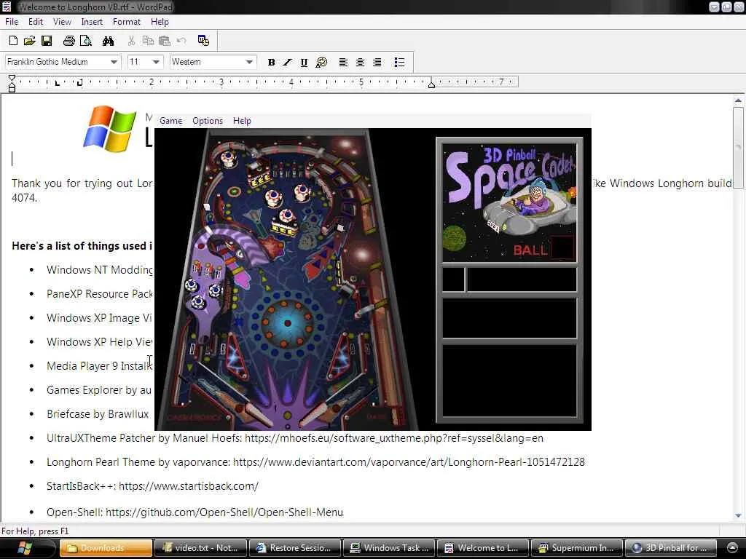The image size is (746, 559).
Task: Open Find using the binoculars icon
Action: [108, 41]
